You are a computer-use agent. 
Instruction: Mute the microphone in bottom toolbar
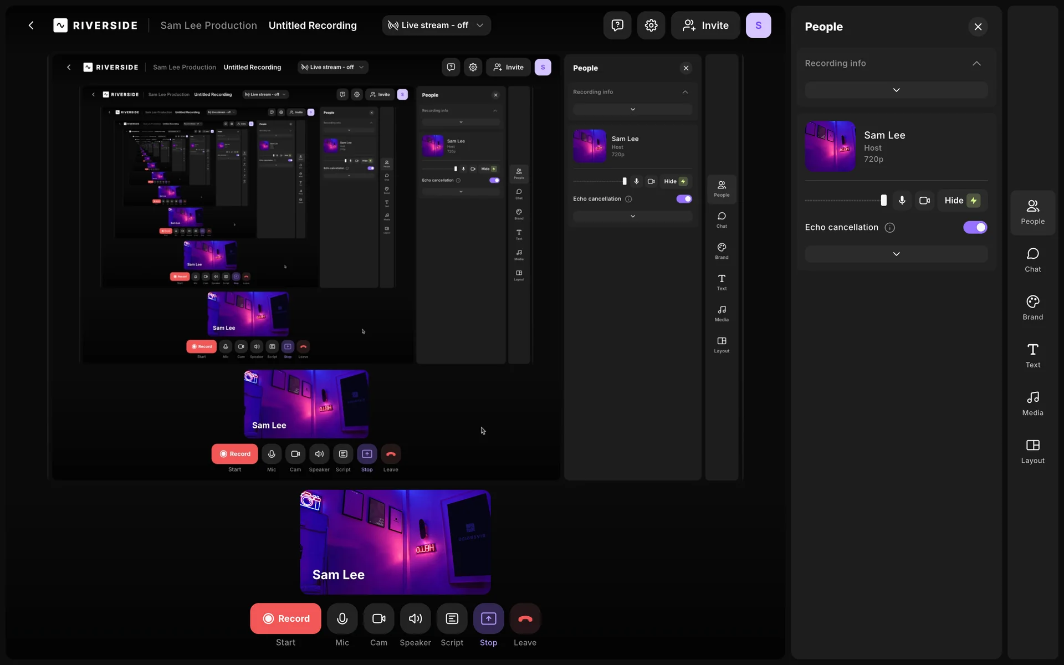342,618
